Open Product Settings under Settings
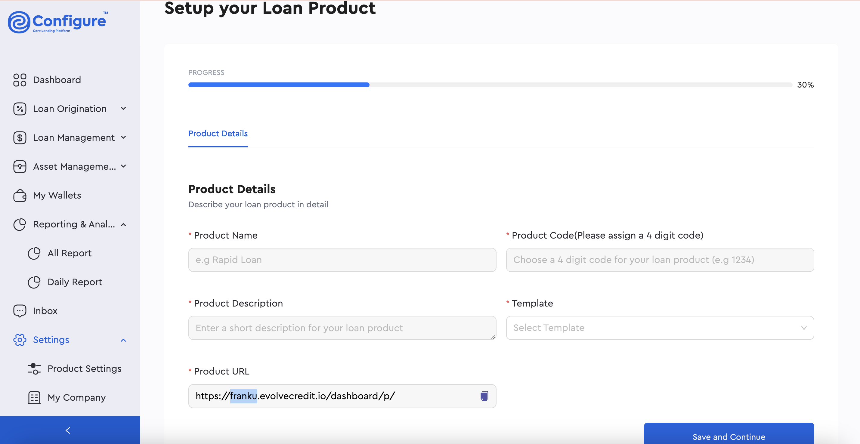 point(84,368)
